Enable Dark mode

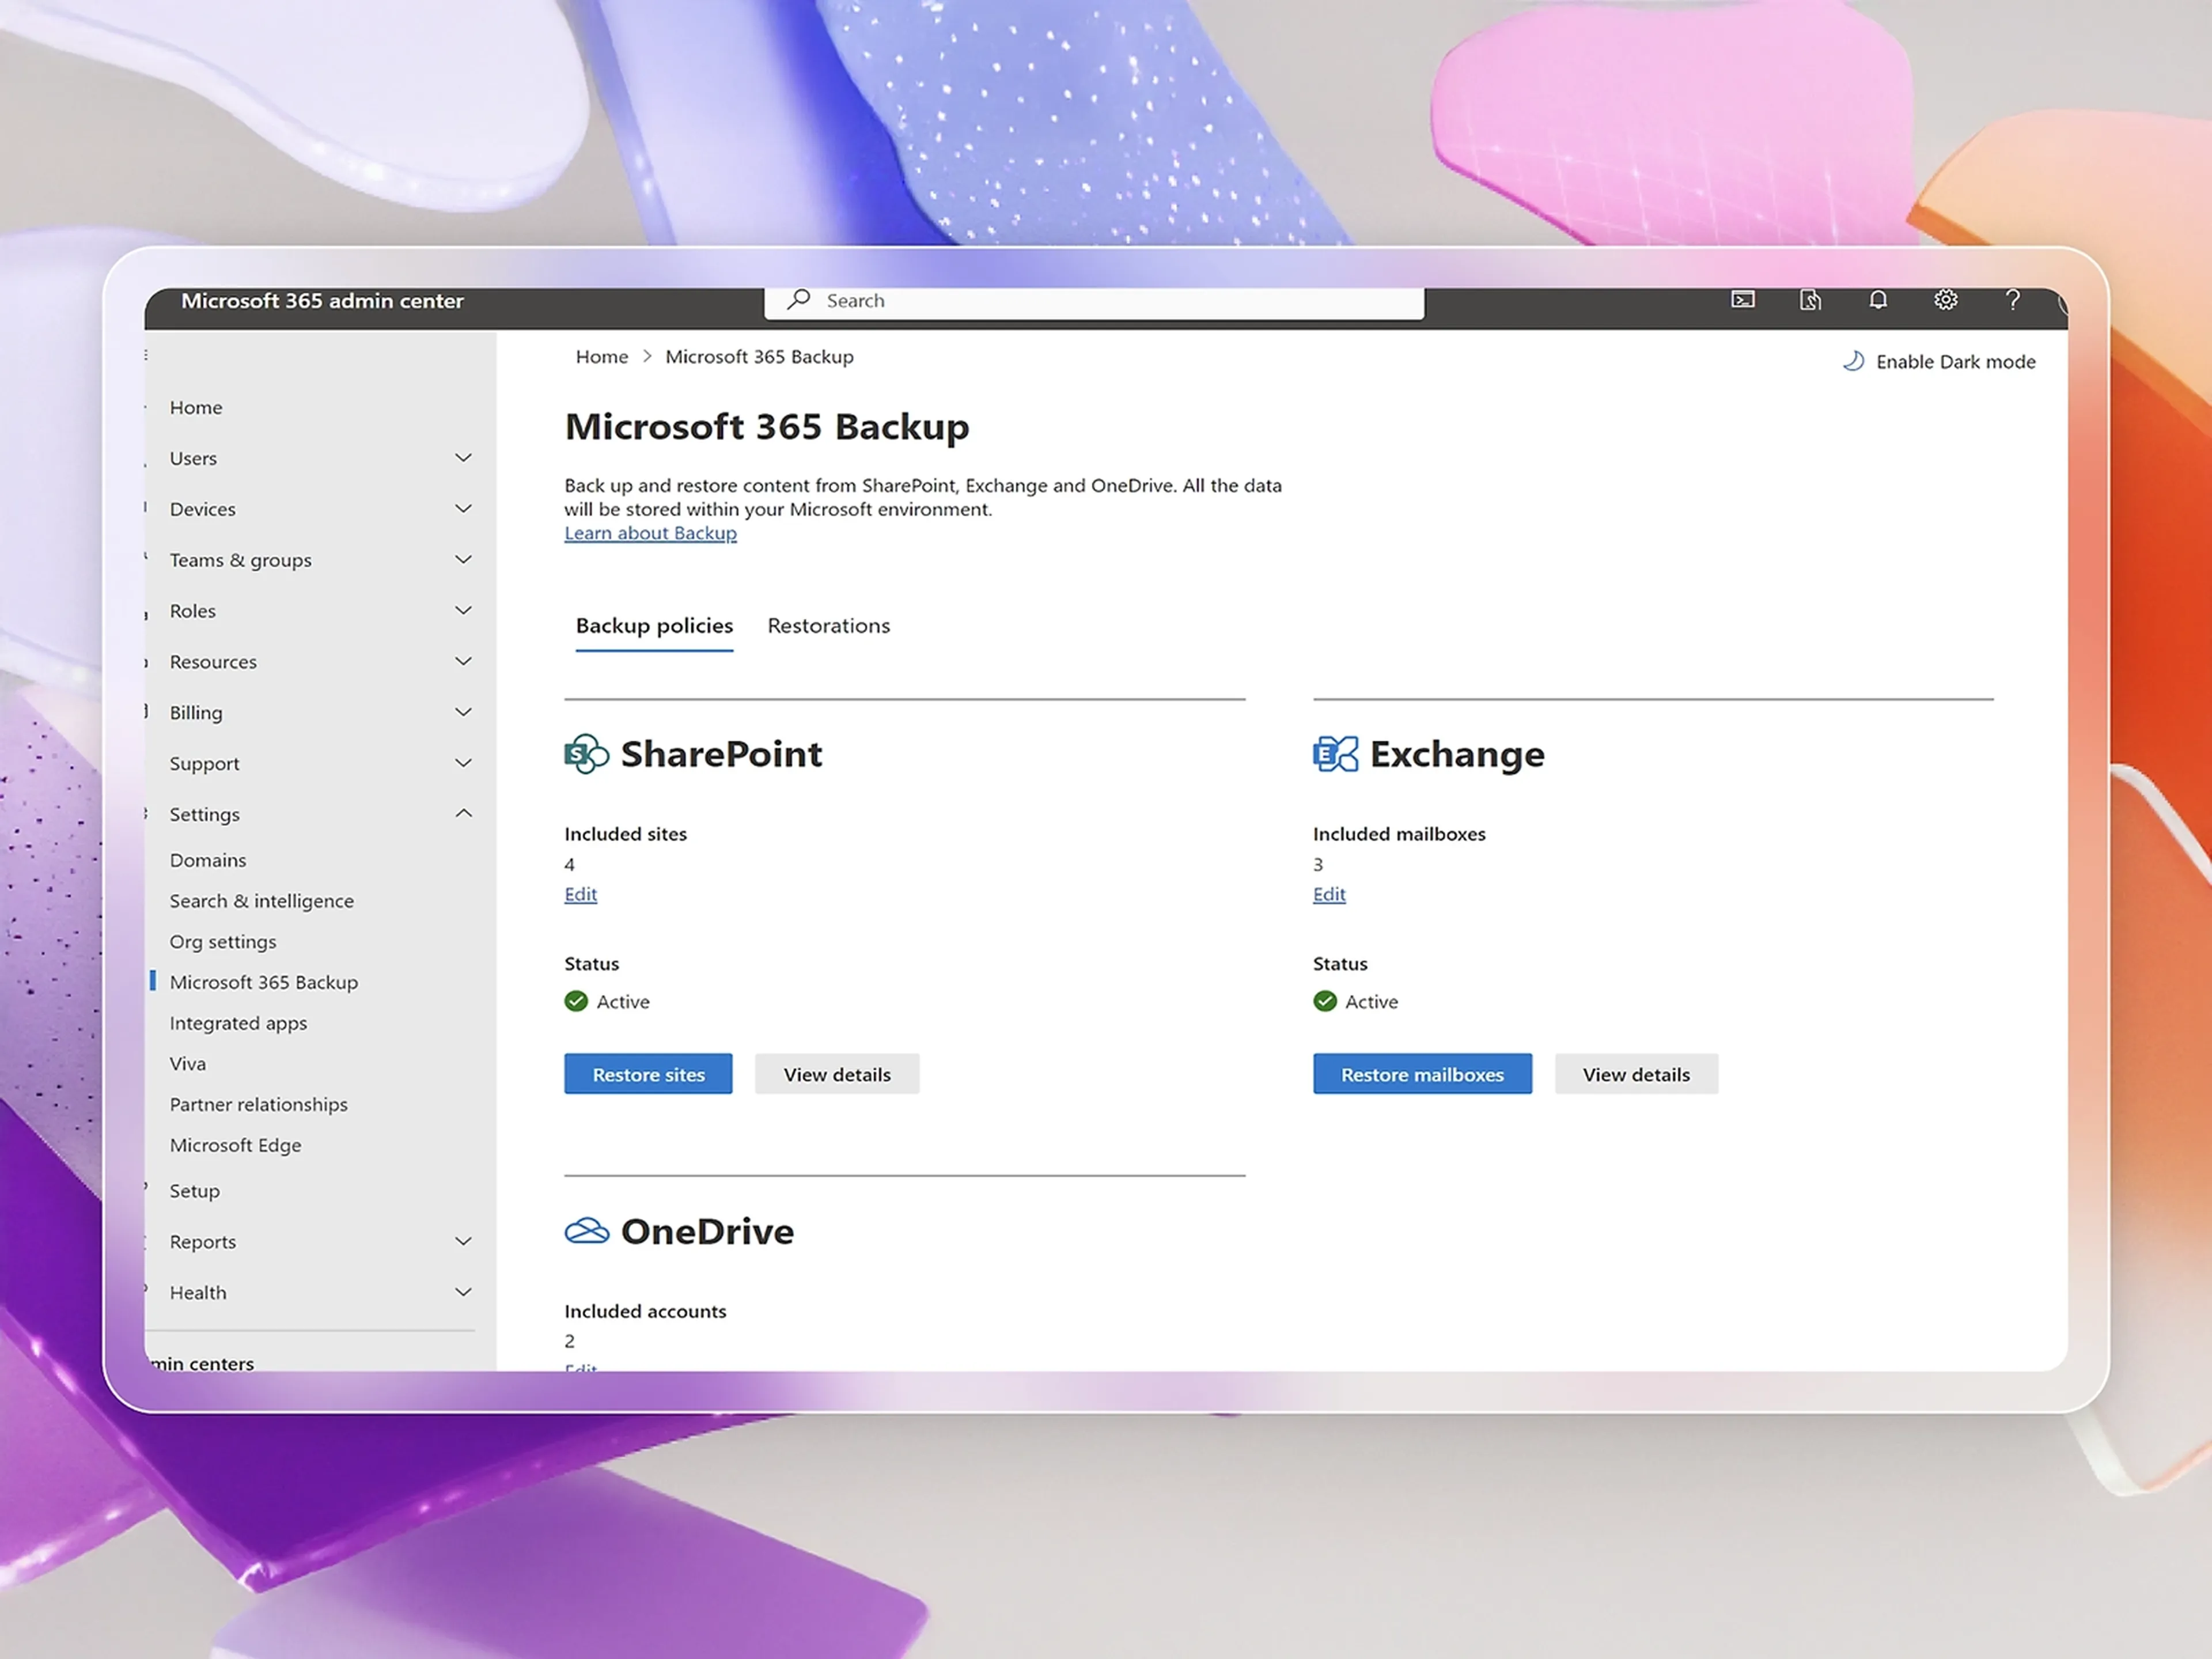pyautogui.click(x=1939, y=361)
